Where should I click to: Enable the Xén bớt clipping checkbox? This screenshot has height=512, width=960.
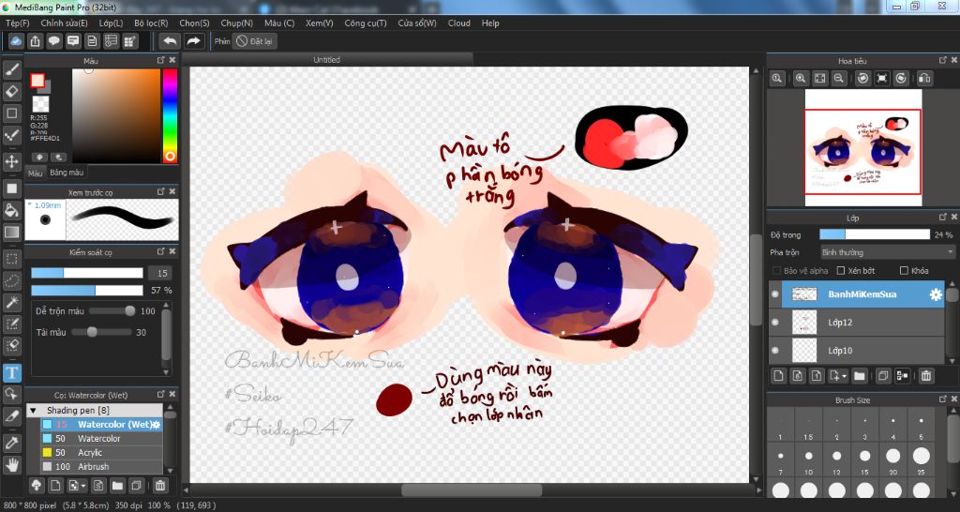pyautogui.click(x=842, y=271)
